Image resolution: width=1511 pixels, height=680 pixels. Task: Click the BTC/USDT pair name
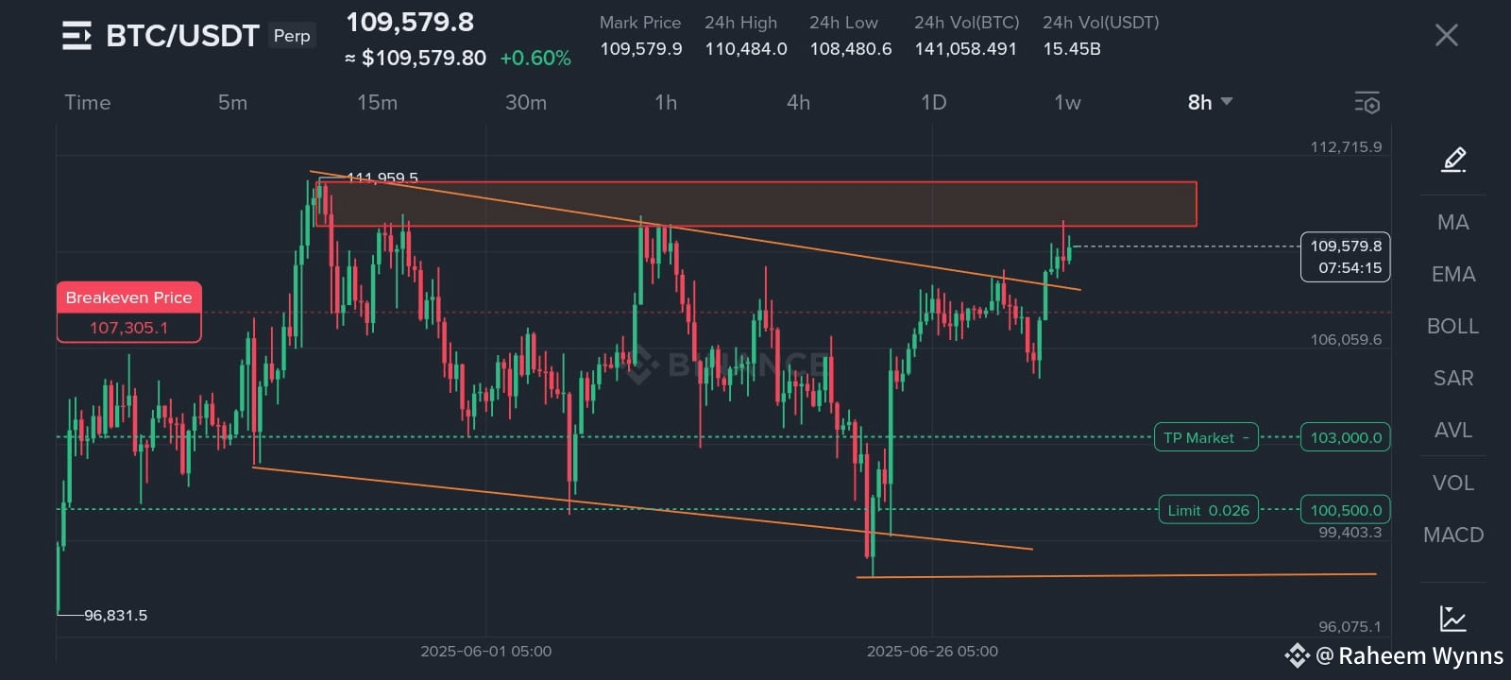click(182, 36)
